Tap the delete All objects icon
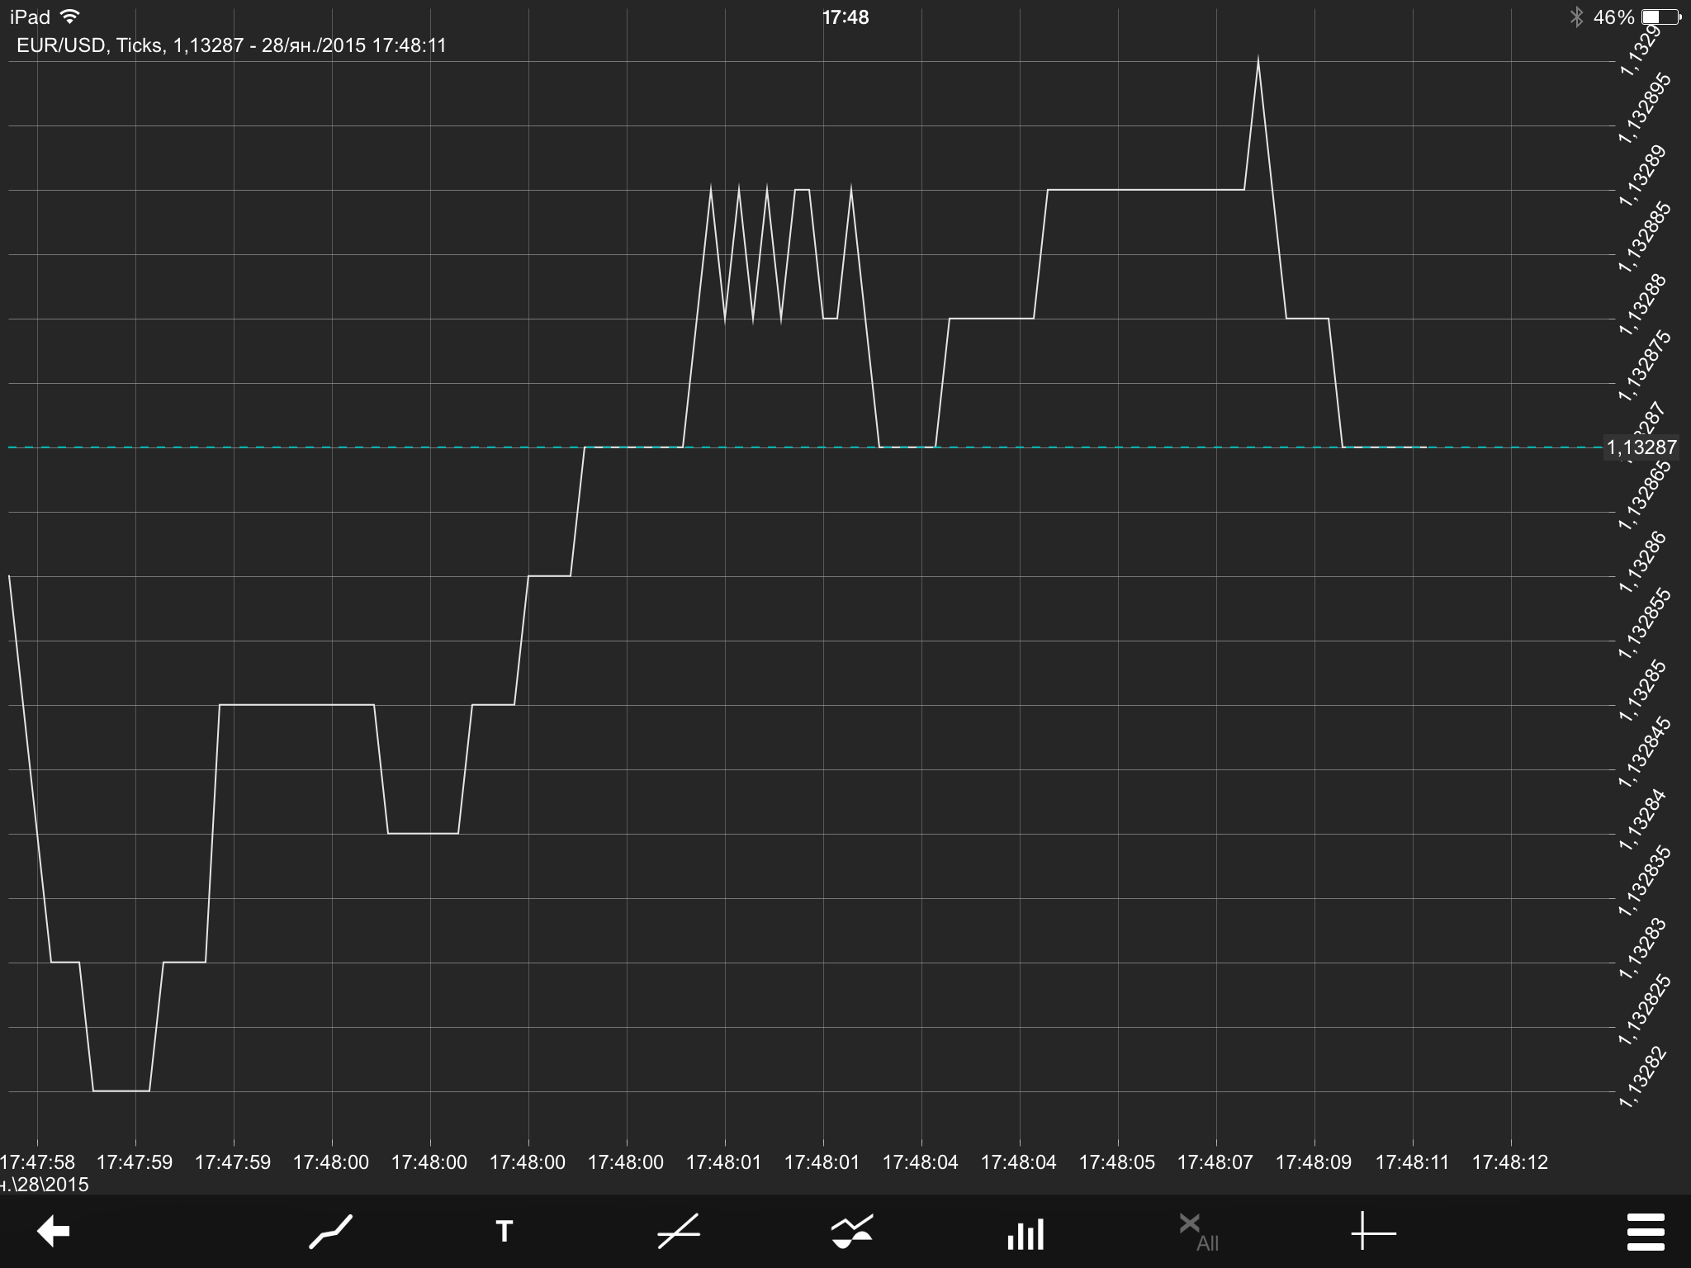The width and height of the screenshot is (1691, 1268). click(1197, 1233)
